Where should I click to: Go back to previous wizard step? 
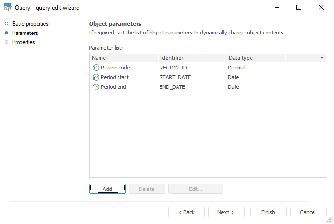click(186, 212)
